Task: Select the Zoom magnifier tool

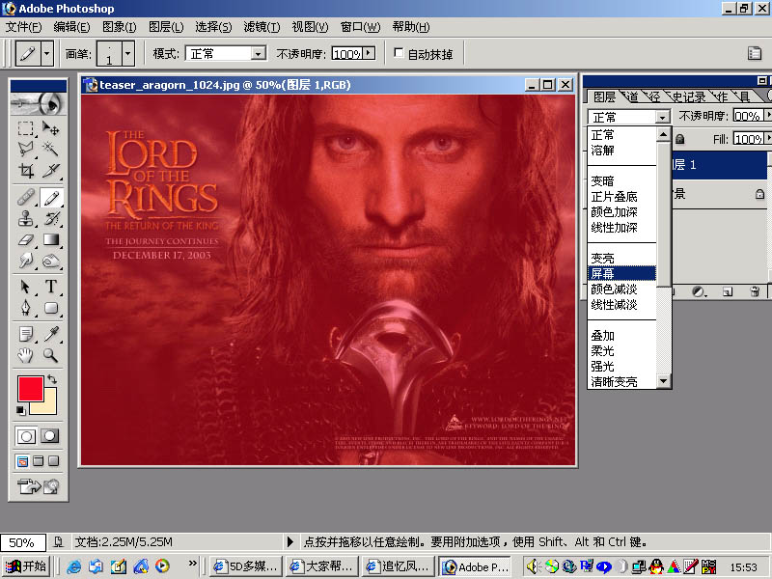Action: click(x=51, y=354)
